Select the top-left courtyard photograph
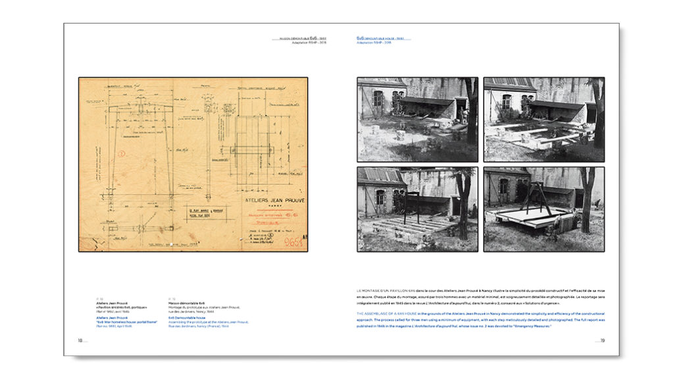Image resolution: width=683 pixels, height=379 pixels. coord(417,119)
